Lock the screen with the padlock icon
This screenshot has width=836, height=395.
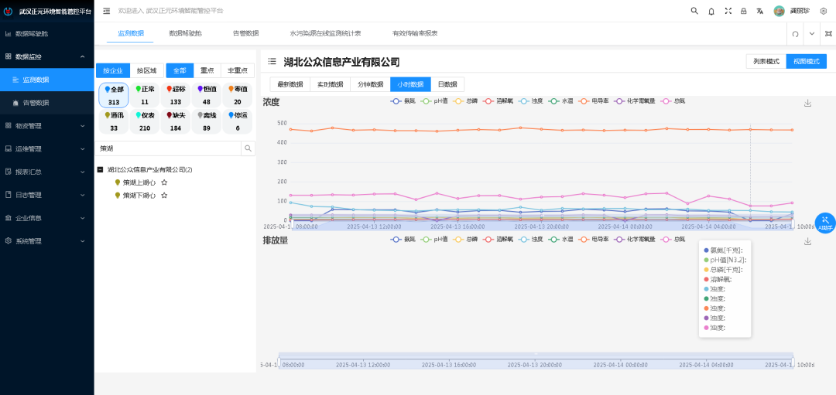(x=744, y=11)
